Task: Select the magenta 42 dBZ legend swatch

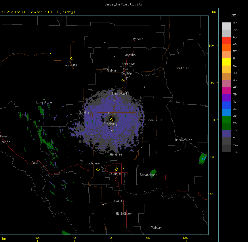Action: pos(226,91)
